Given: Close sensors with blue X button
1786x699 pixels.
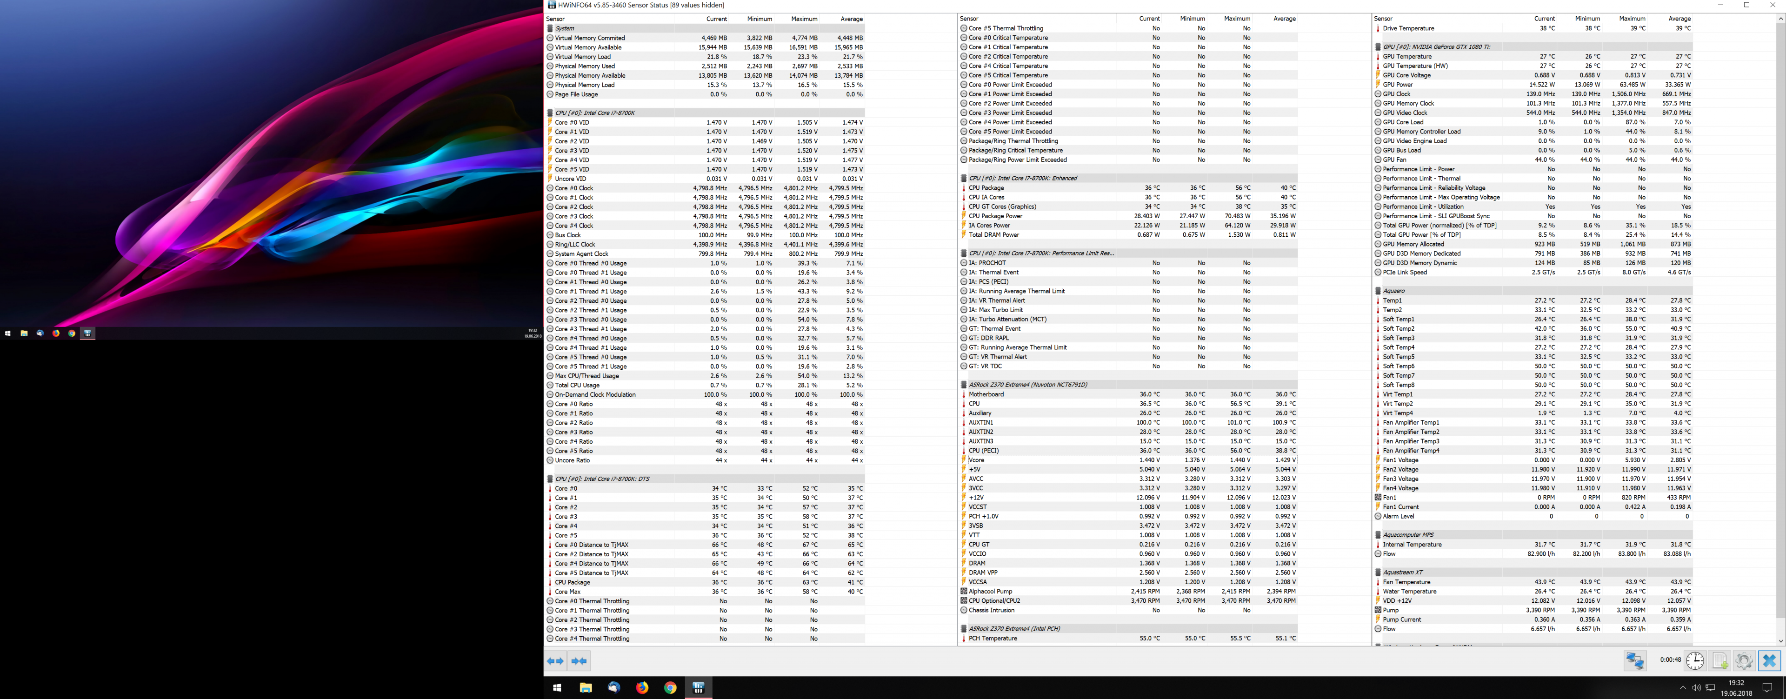Looking at the screenshot, I should pyautogui.click(x=1769, y=660).
